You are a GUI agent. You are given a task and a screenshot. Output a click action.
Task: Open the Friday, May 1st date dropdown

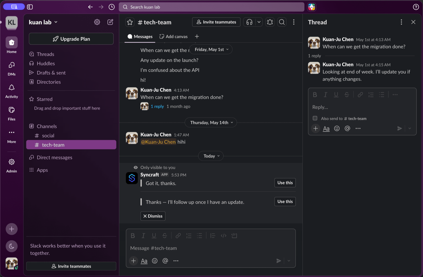tap(211, 49)
